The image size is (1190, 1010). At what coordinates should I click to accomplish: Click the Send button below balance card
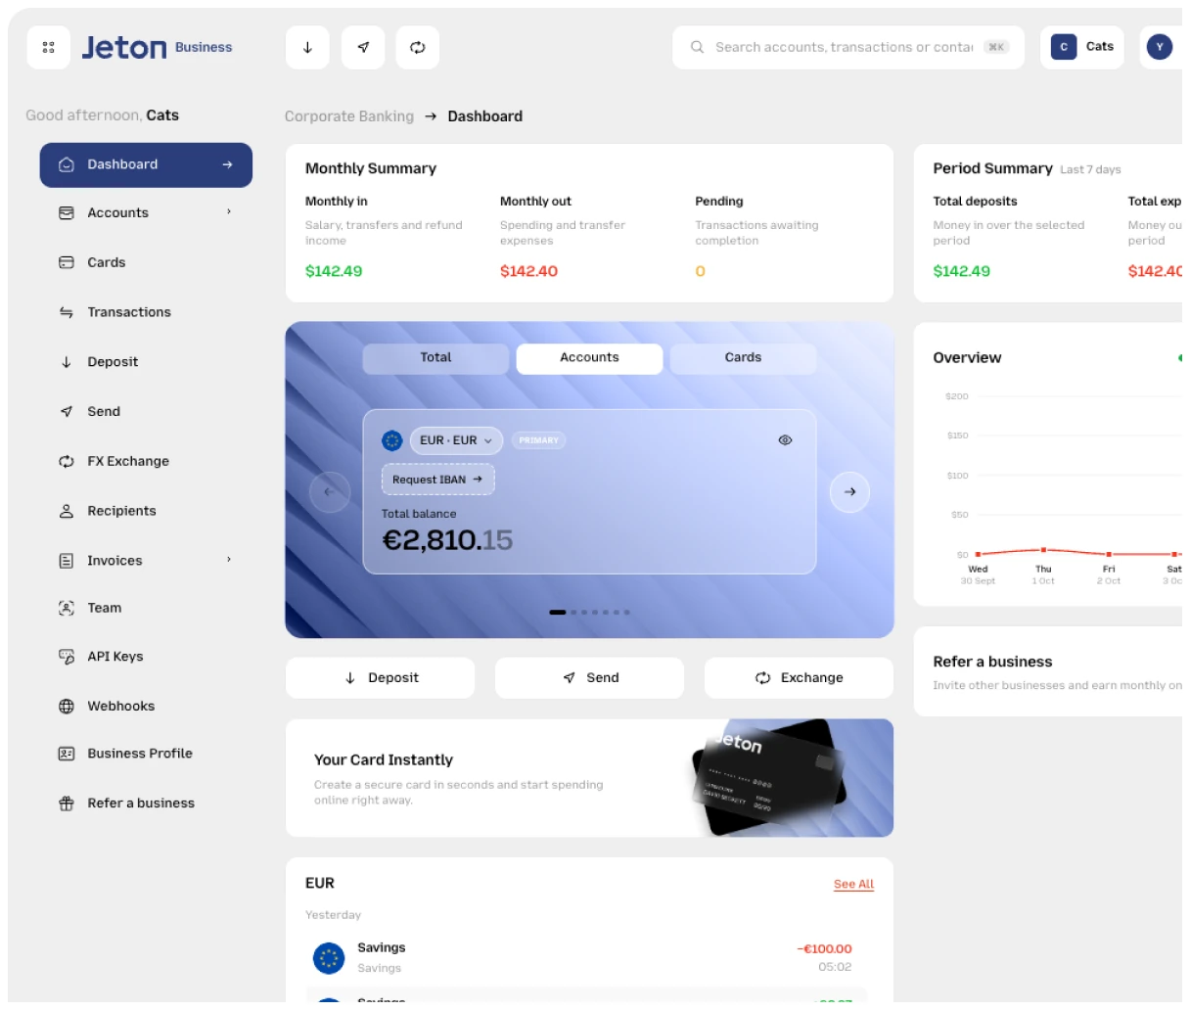[x=589, y=678]
